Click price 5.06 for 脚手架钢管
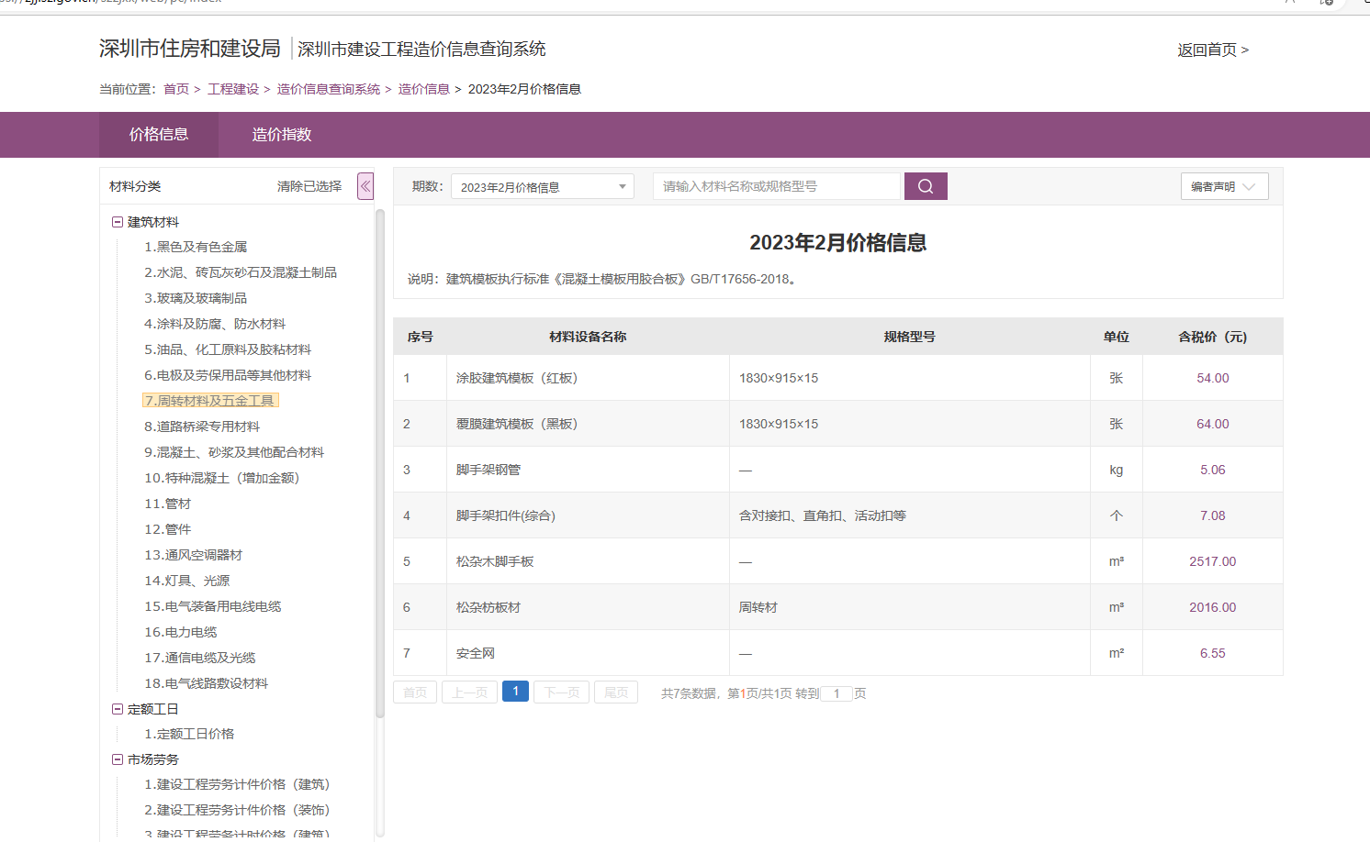The width and height of the screenshot is (1370, 842). pos(1213,470)
